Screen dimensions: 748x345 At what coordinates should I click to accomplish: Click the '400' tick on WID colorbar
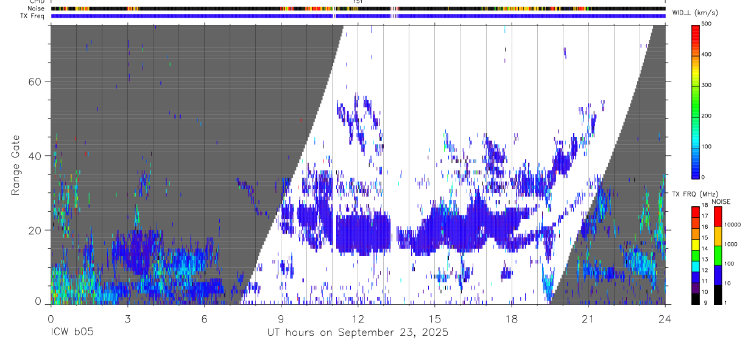pyautogui.click(x=707, y=54)
